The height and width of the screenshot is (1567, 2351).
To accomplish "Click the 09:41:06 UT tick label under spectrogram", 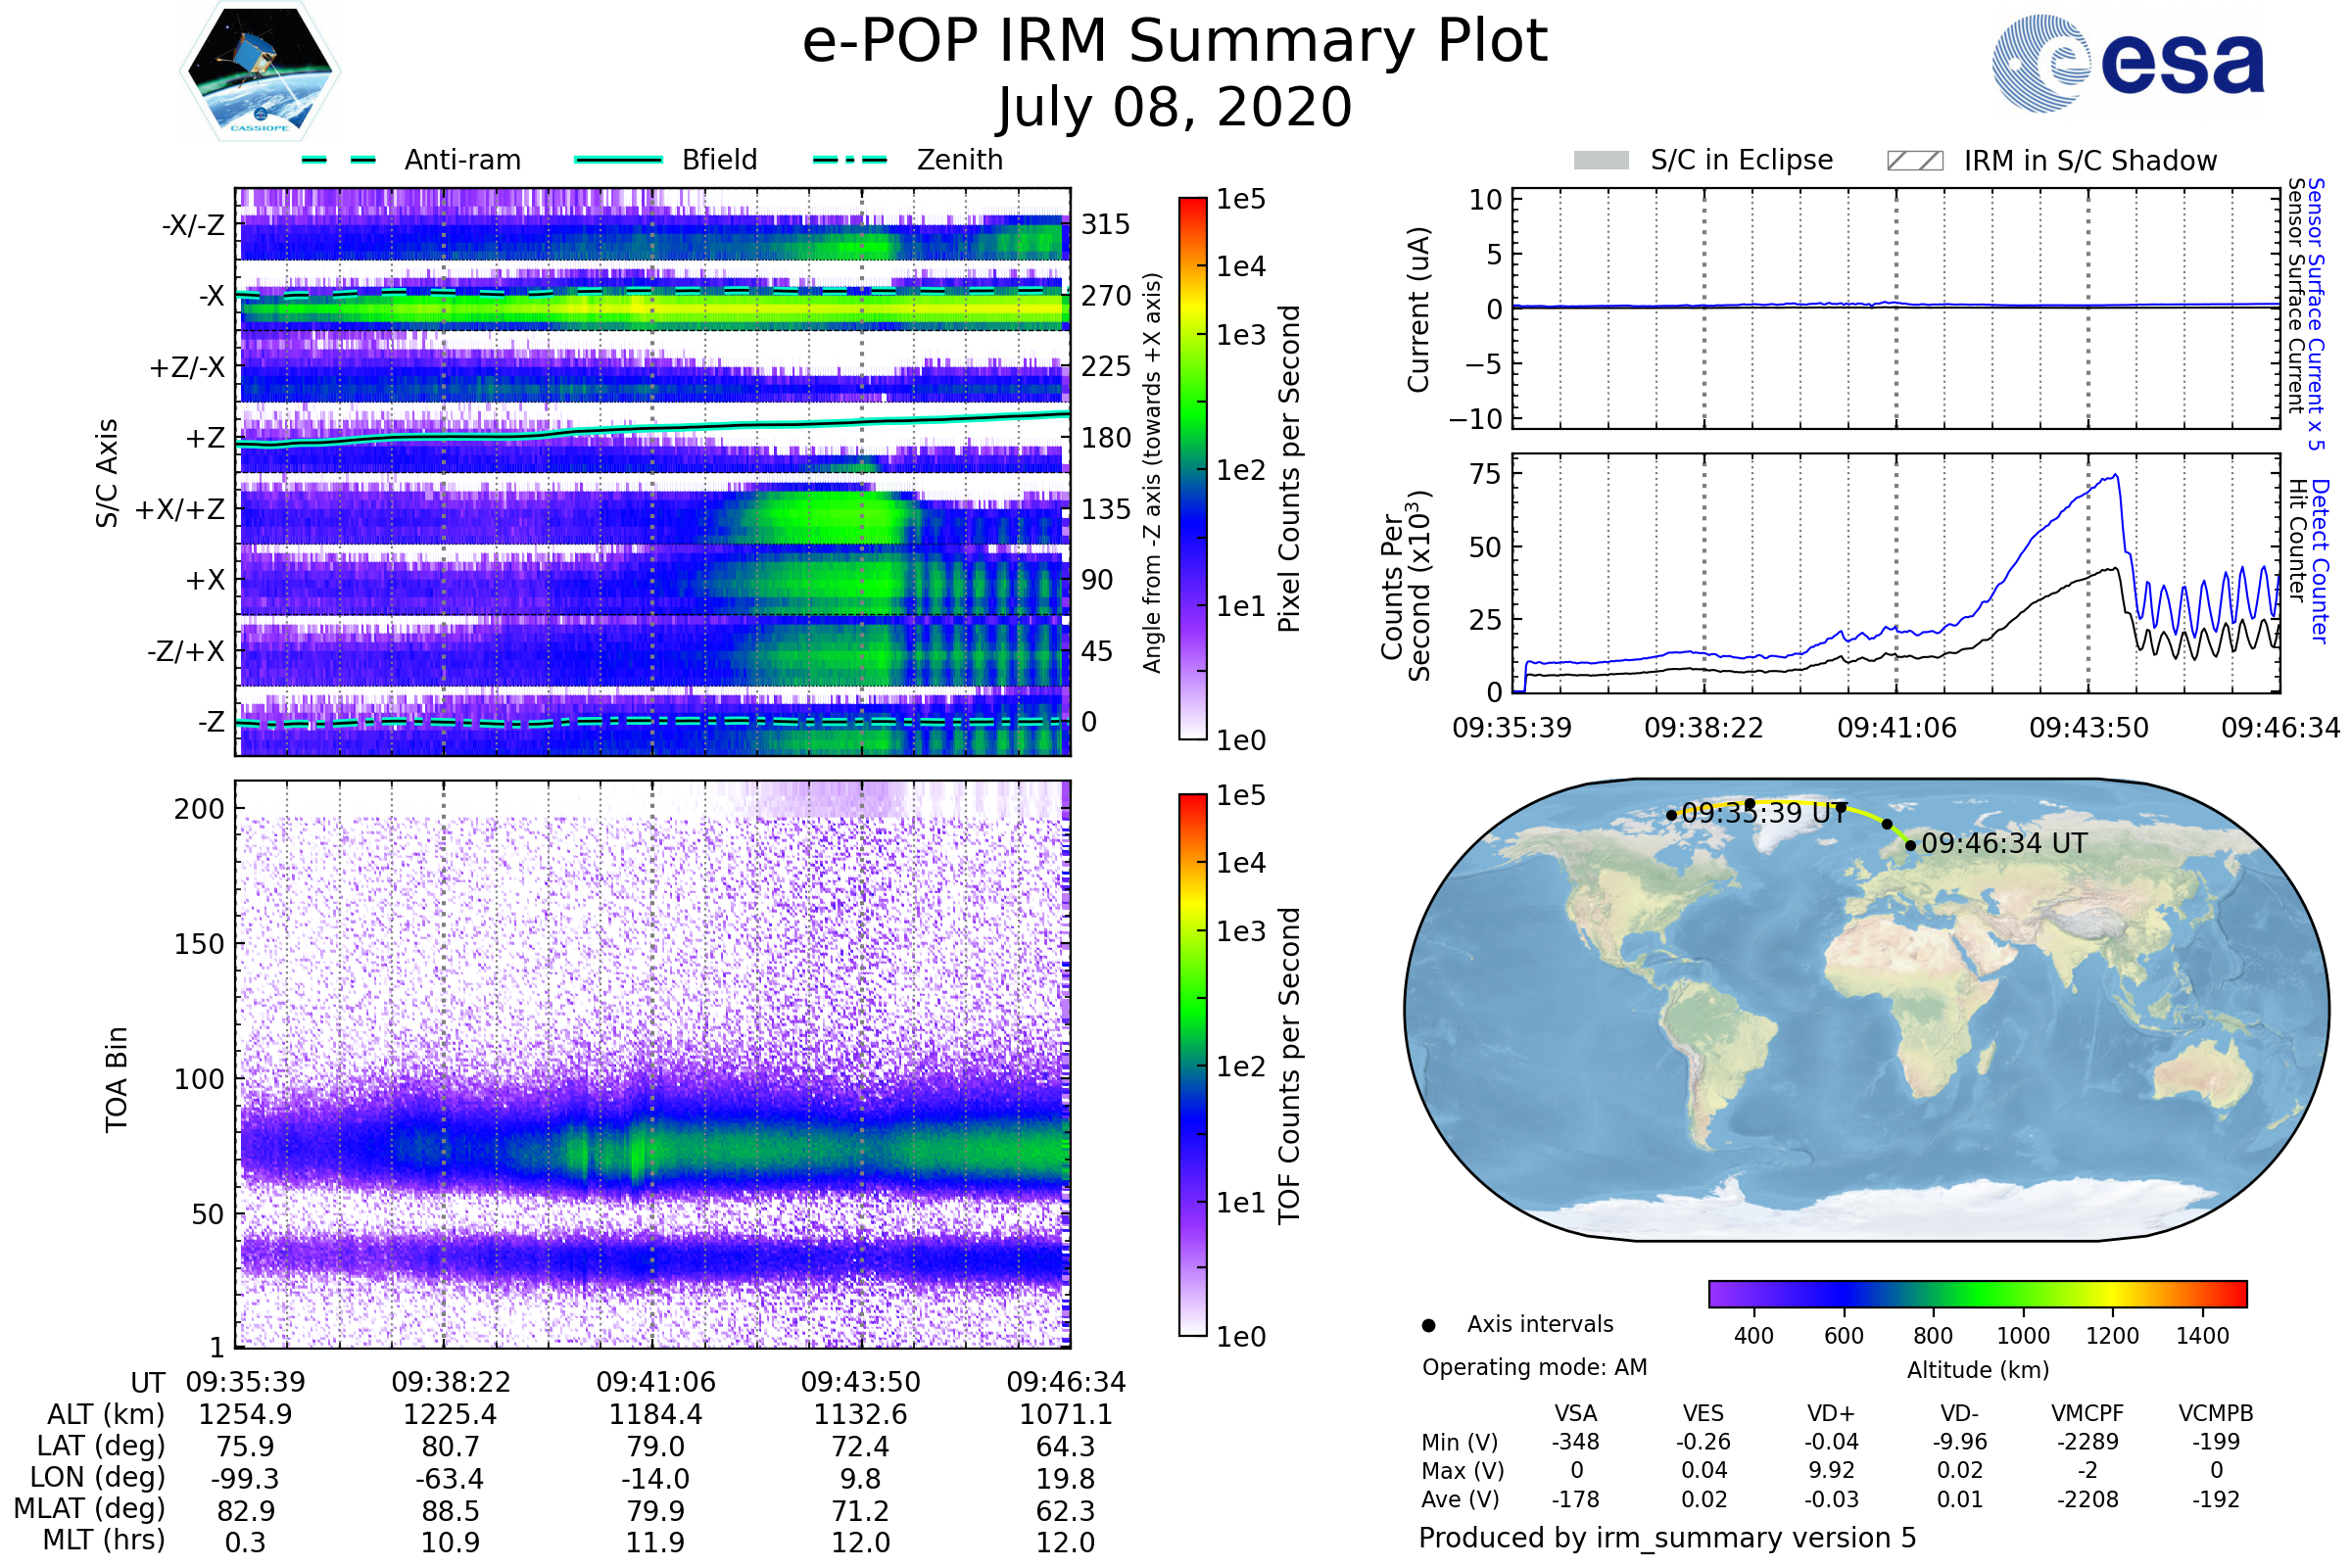I will point(655,1382).
